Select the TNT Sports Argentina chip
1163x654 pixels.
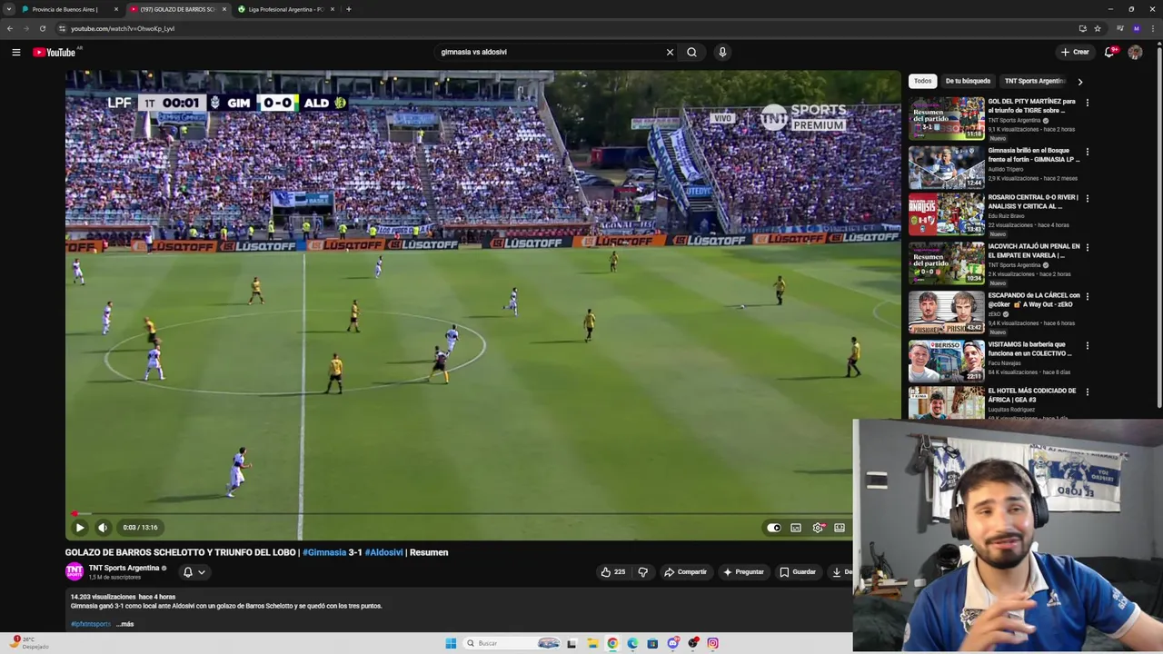(1035, 81)
